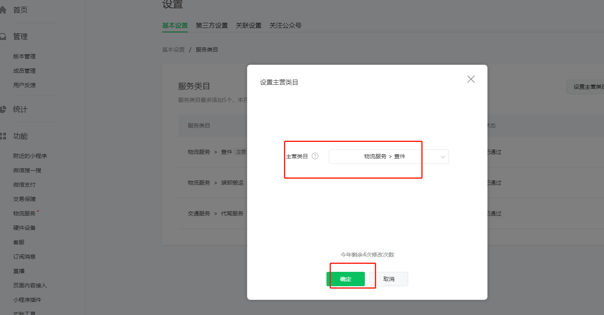604x315 pixels.
Task: Open 硬件设备 in the sidebar
Action: click(x=24, y=228)
